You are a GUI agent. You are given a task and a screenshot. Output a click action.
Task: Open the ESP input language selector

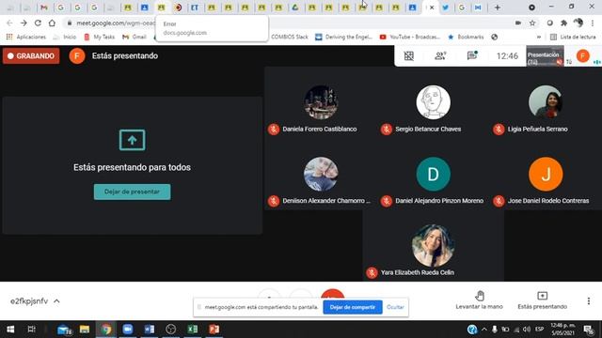pyautogui.click(x=539, y=330)
